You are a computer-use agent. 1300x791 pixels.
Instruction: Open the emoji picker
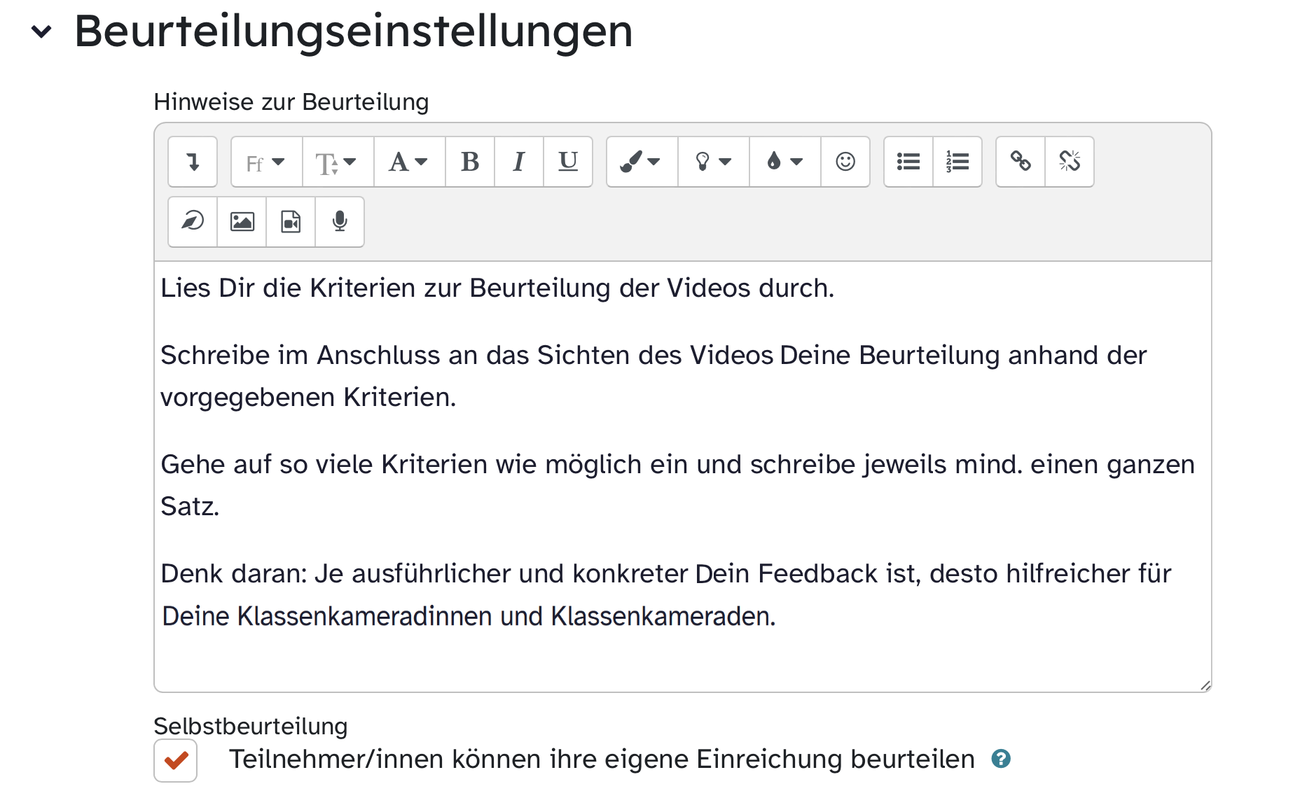click(845, 162)
